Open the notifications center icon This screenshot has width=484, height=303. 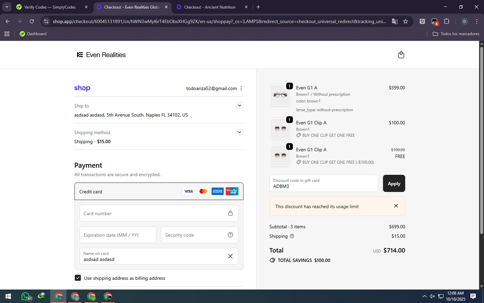click(x=473, y=296)
